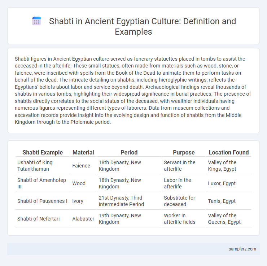Select the Purpose column header

point(184,152)
